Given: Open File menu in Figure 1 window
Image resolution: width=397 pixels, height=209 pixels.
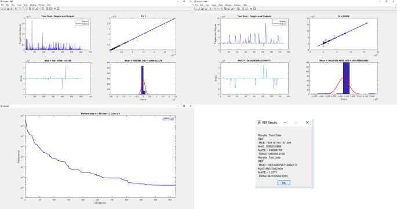Looking at the screenshot, I should (x=2, y=5).
